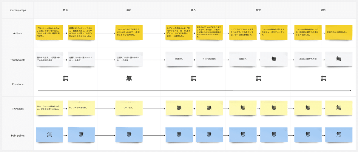This screenshot has height=152, width=358.
Task: Click the Emotions 無 in 飲食 column
Action: coord(258,79)
